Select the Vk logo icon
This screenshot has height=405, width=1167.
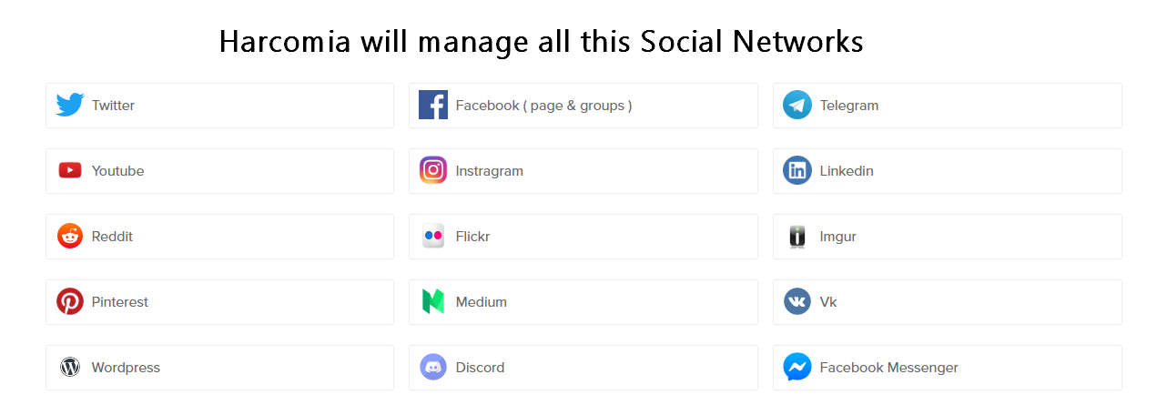coord(797,301)
